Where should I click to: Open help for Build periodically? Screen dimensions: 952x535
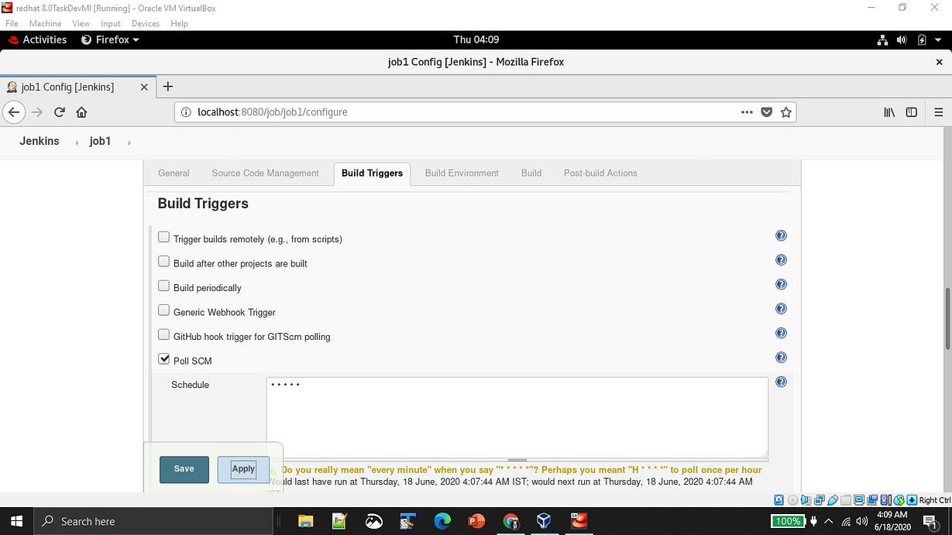point(781,284)
